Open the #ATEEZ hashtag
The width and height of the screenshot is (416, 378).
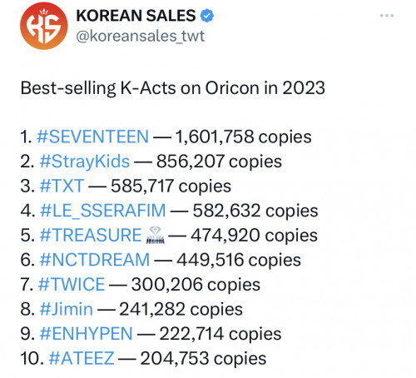click(x=82, y=359)
